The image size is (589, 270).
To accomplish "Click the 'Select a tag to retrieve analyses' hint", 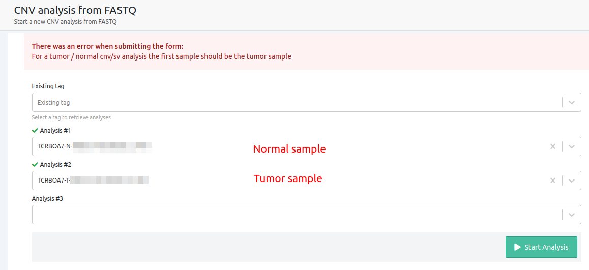I will 71,117.
